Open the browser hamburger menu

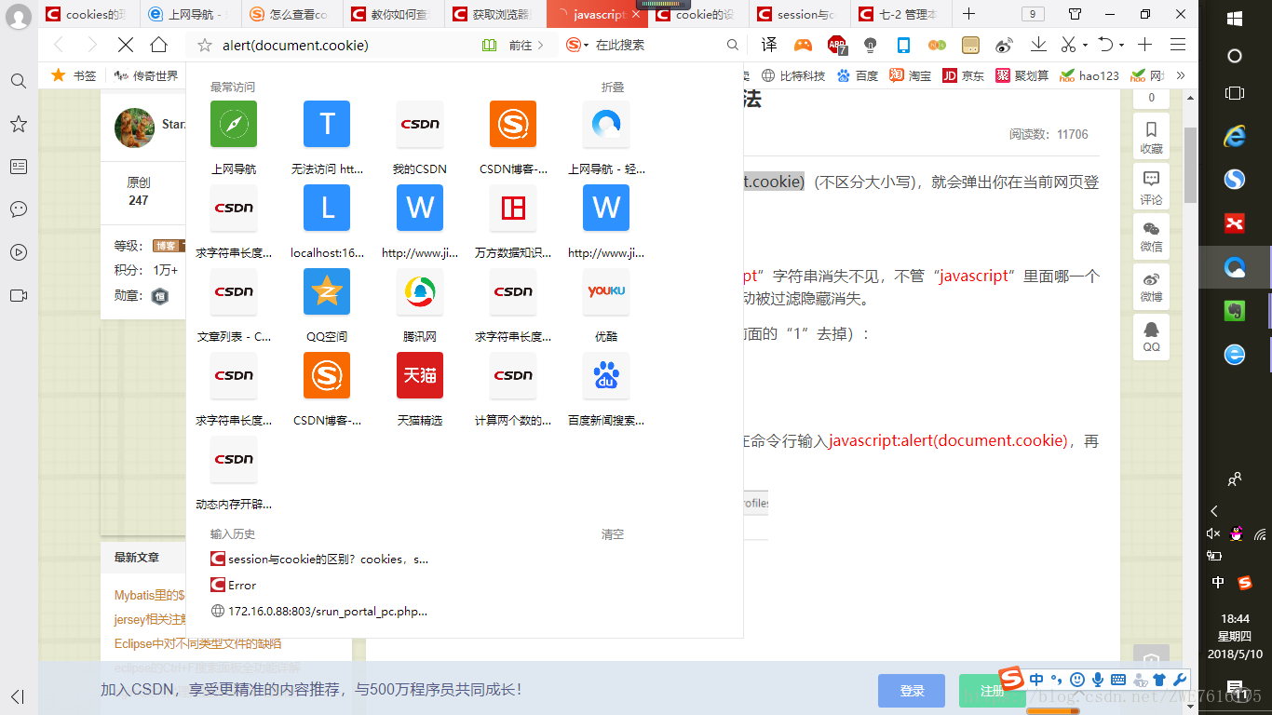tap(1178, 45)
